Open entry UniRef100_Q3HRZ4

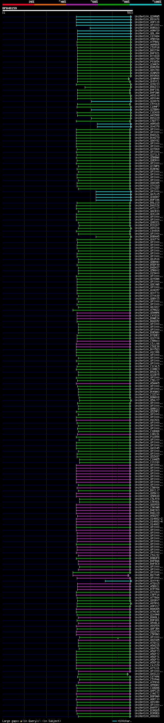[147, 65]
